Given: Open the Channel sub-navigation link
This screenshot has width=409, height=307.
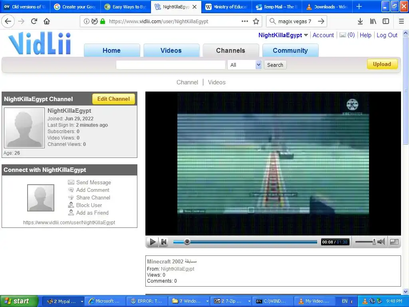Looking at the screenshot, I should (x=187, y=82).
